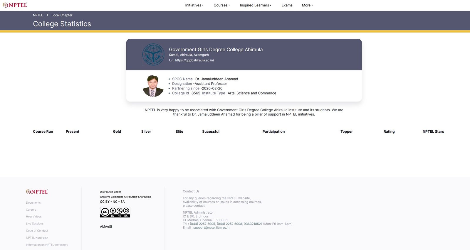Open the Careers footer link
470x250 pixels.
point(31,210)
